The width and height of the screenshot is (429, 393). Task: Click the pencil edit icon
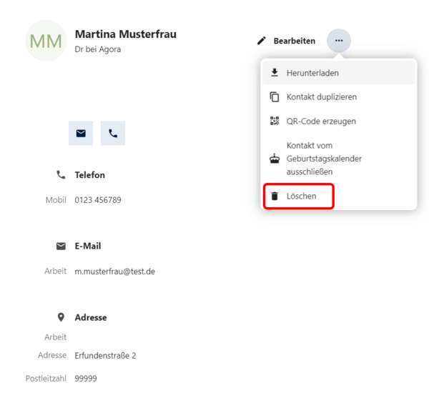click(x=262, y=41)
